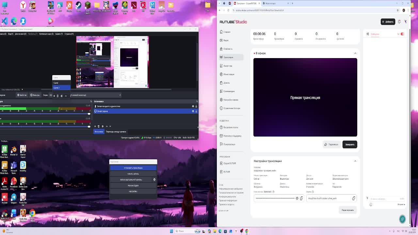Lock the Захват экрана source

pos(196,111)
